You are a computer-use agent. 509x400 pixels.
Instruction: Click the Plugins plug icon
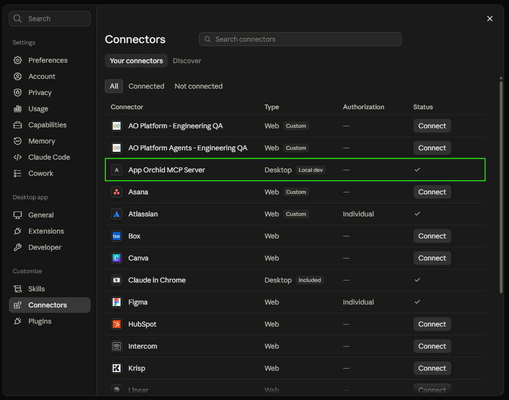tap(18, 322)
